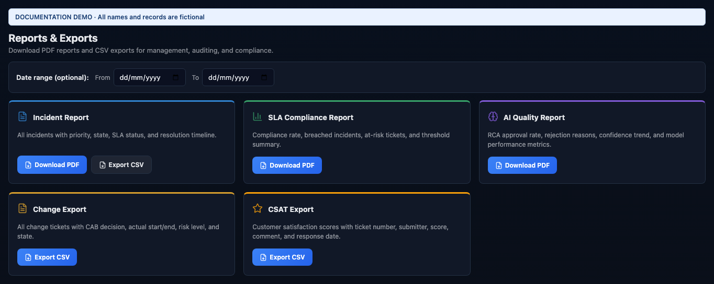714x284 pixels.
Task: Click the SLA Compliance bar chart icon
Action: [x=258, y=116]
